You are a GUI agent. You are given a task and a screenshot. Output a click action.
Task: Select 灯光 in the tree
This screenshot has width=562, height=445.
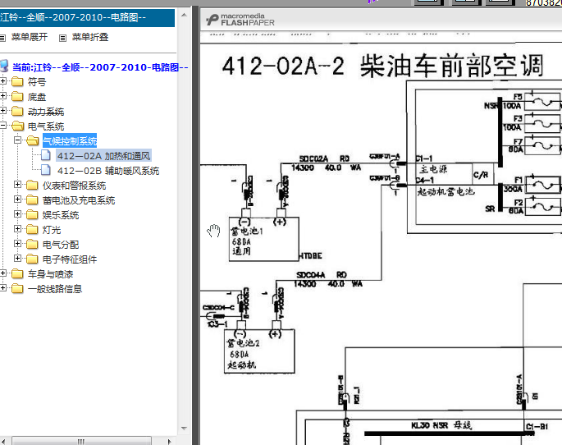(x=52, y=230)
